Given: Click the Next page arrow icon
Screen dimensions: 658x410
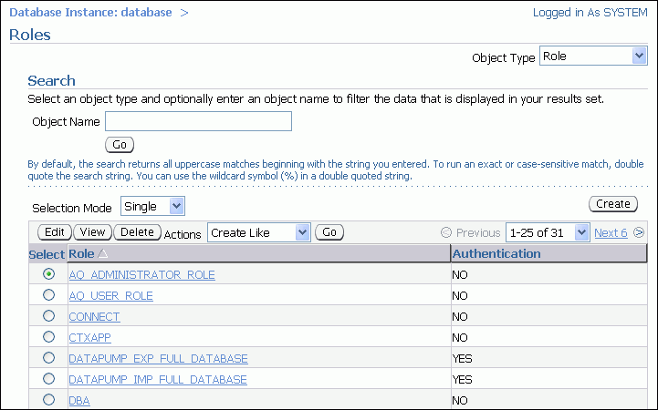Looking at the screenshot, I should [639, 233].
